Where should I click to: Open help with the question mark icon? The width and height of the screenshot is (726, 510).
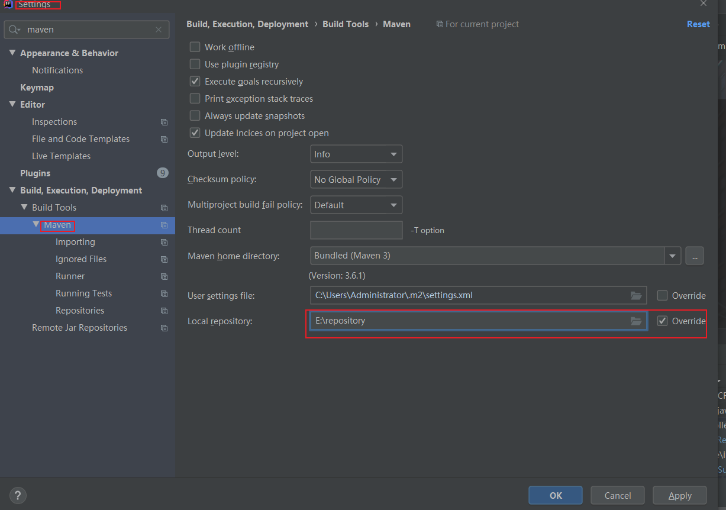pyautogui.click(x=18, y=495)
